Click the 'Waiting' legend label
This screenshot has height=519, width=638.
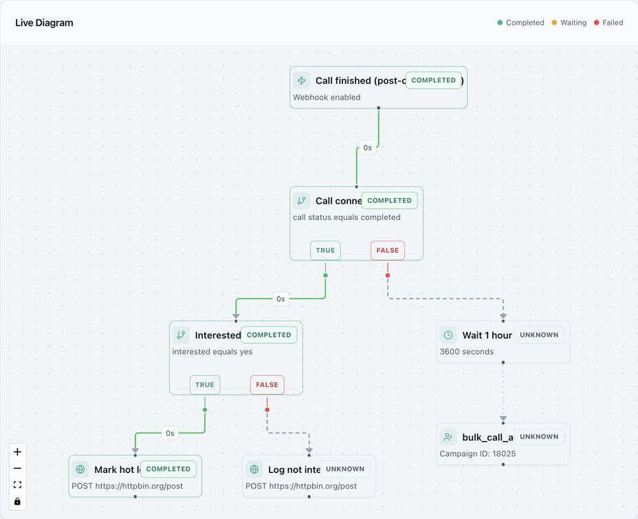(573, 23)
